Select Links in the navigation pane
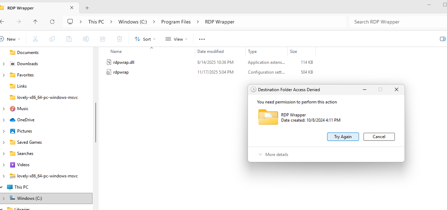447x210 pixels. tap(22, 86)
